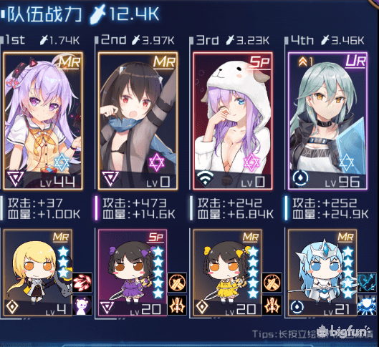
Task: Tap the purple-dress SP chibi card LV20
Action: click(133, 273)
